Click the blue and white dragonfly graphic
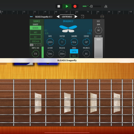Screen dimensions: 134x134 click(x=68, y=29)
